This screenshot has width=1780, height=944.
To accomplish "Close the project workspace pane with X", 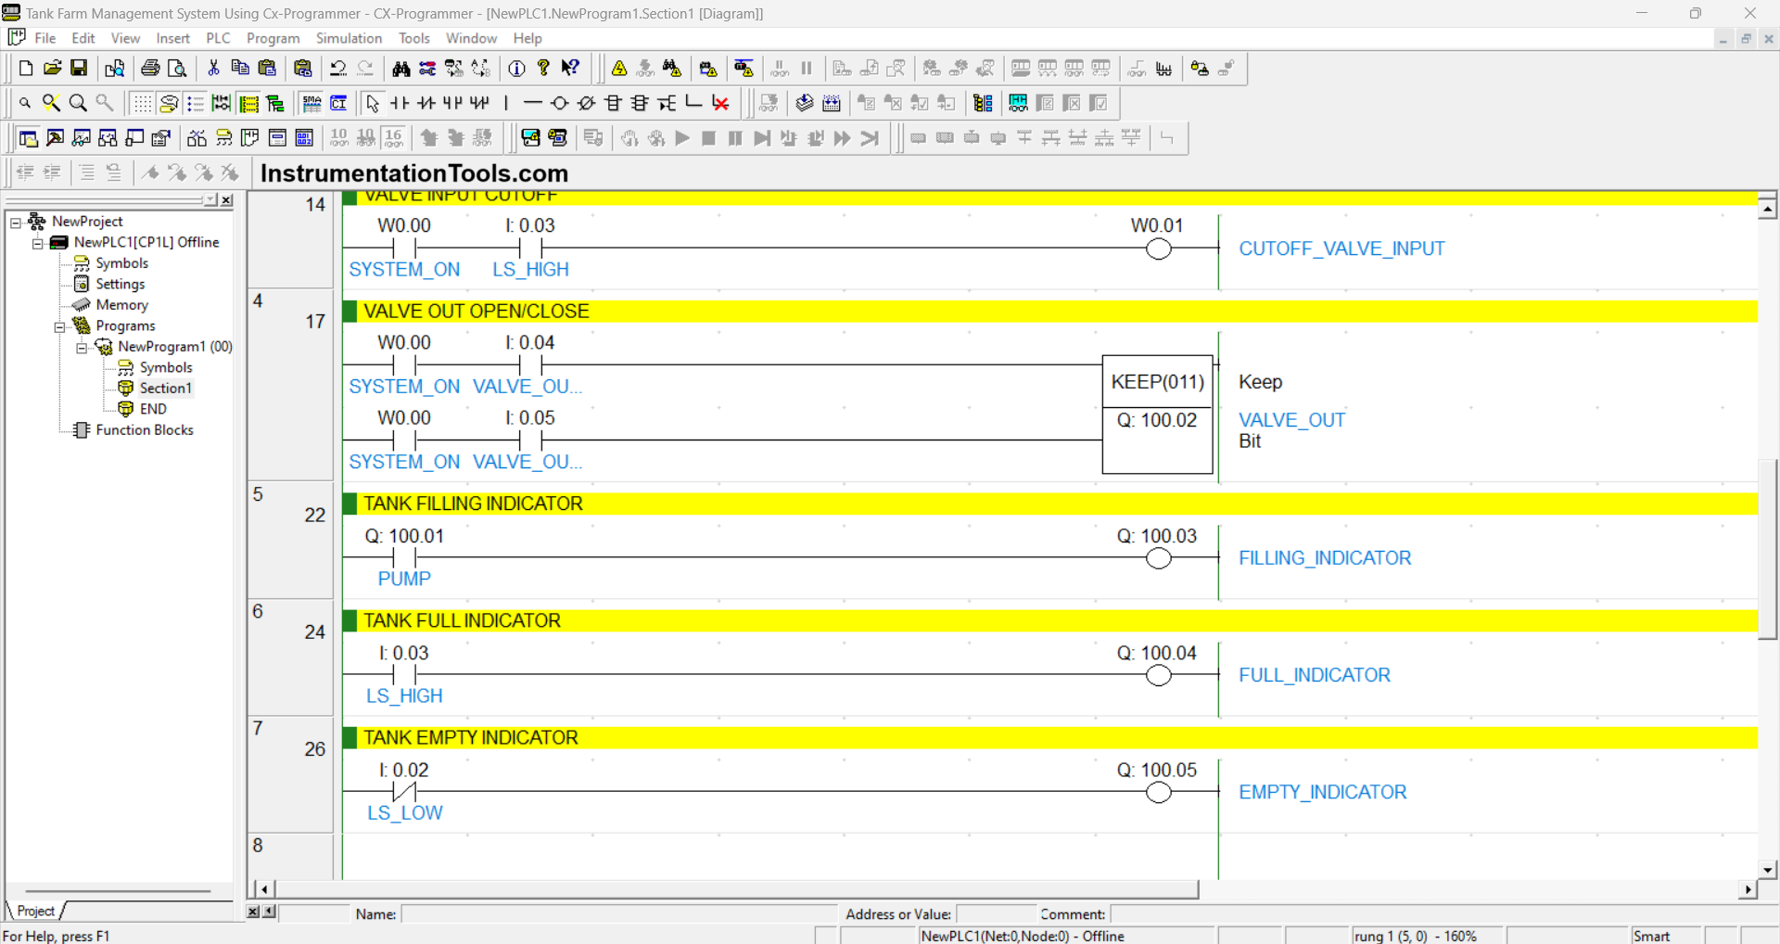I will tap(226, 200).
